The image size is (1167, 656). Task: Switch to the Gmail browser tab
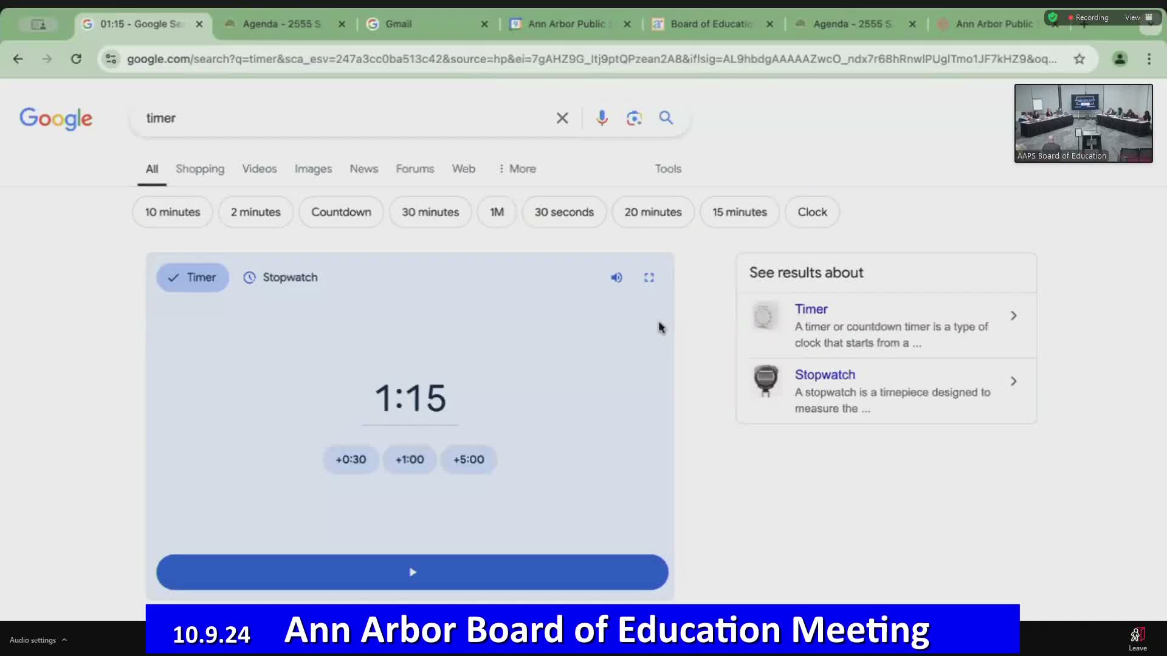point(398,24)
